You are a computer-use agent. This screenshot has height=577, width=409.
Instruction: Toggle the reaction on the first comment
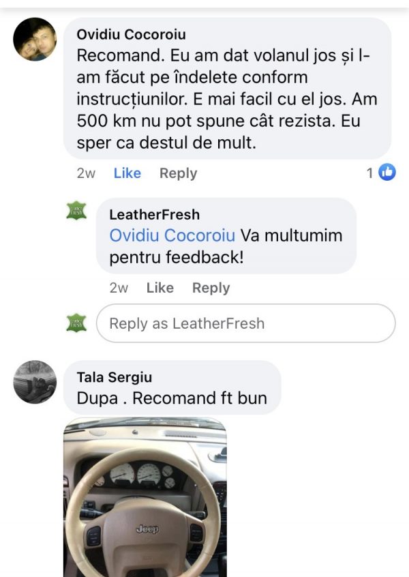click(127, 174)
